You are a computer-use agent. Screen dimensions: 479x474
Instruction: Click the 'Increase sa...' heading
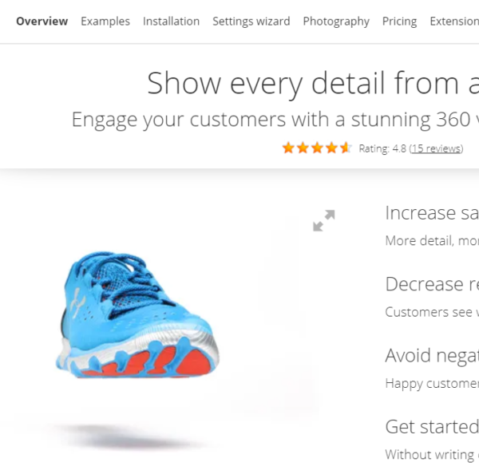coord(432,212)
